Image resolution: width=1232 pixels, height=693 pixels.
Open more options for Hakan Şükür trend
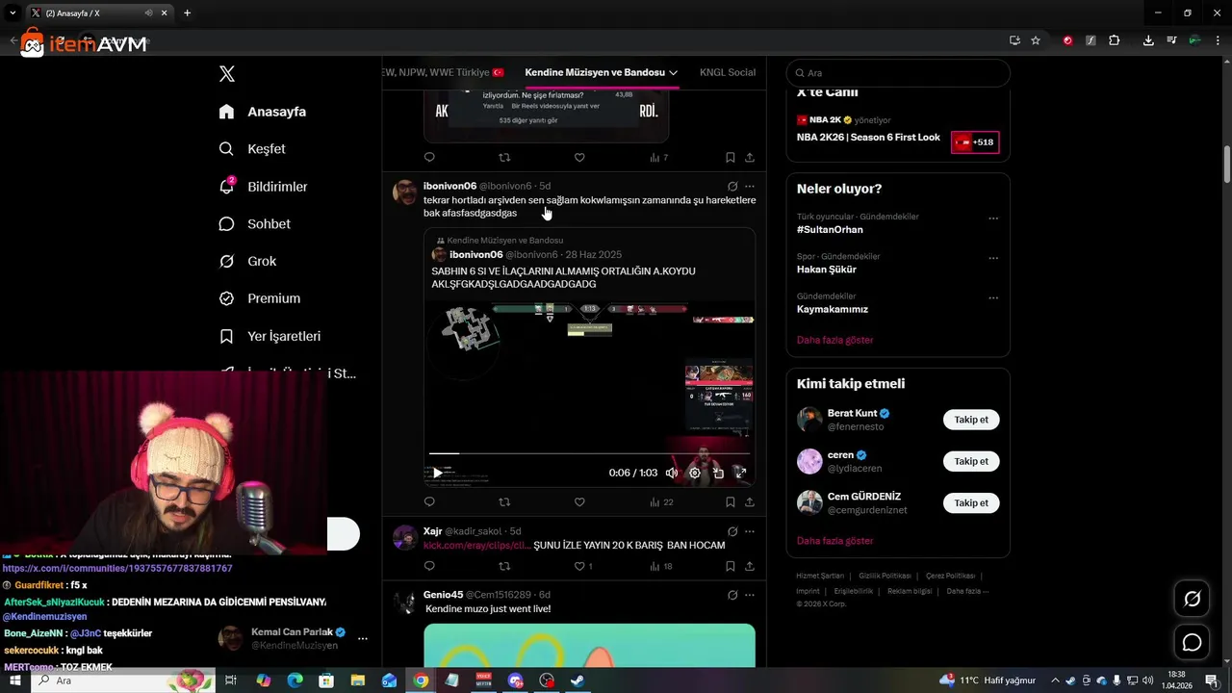993,258
